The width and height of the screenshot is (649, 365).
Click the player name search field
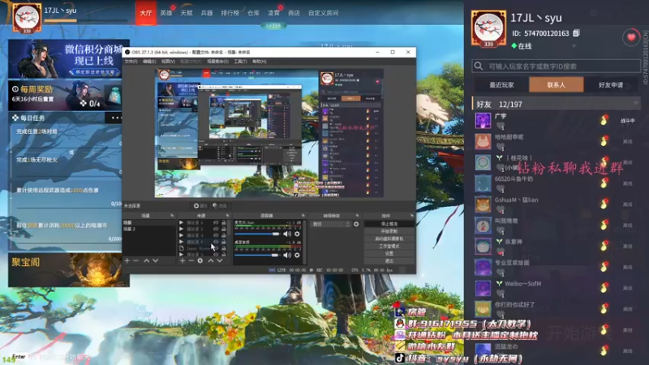pos(556,67)
